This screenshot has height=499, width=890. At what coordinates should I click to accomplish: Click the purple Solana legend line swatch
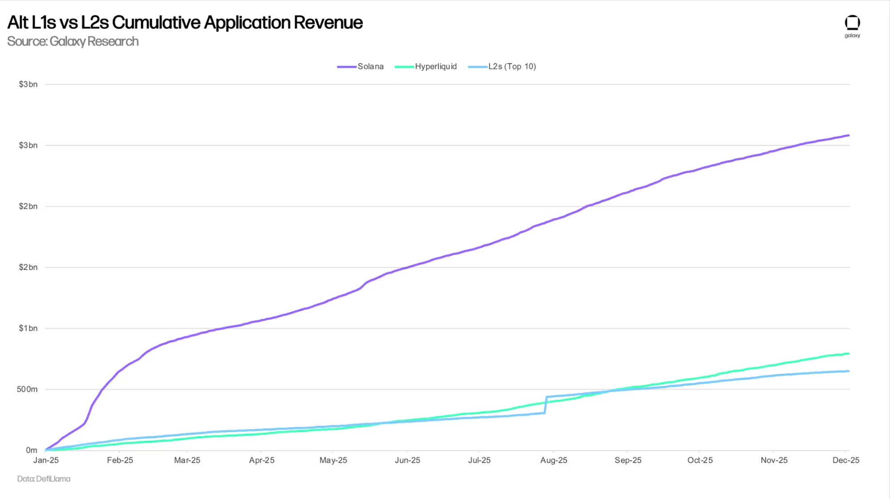(347, 67)
